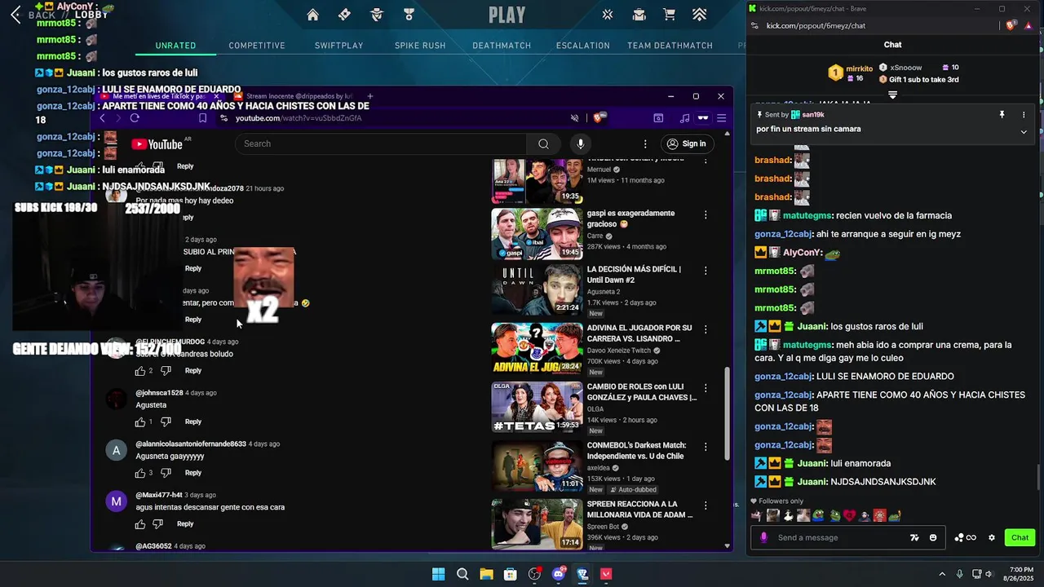Open Brave hamburger menu in YouTube window
Screen dimensions: 1044x587
(722, 118)
